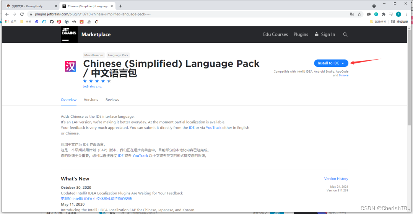Switch to the Versions tab
The image size is (413, 214).
click(x=91, y=100)
